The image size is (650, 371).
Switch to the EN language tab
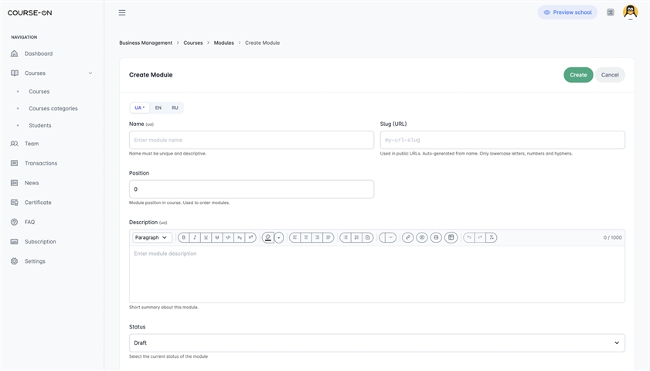tap(158, 107)
